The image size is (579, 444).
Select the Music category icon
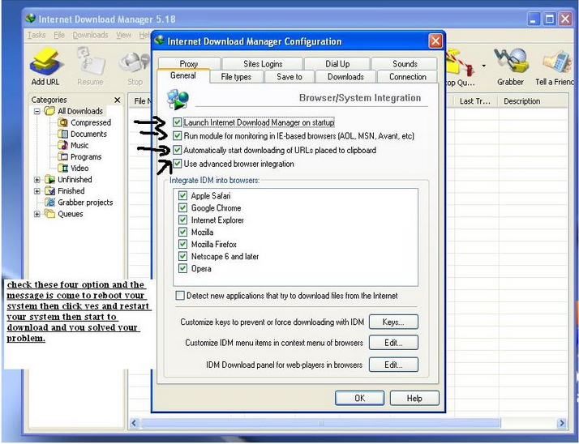[63, 146]
